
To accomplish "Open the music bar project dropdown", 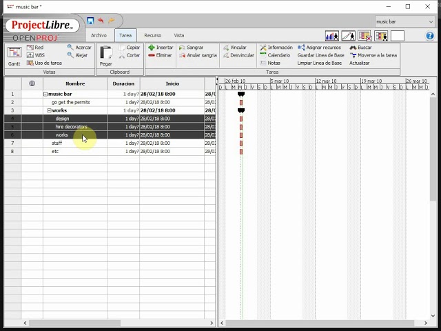I will [x=405, y=21].
